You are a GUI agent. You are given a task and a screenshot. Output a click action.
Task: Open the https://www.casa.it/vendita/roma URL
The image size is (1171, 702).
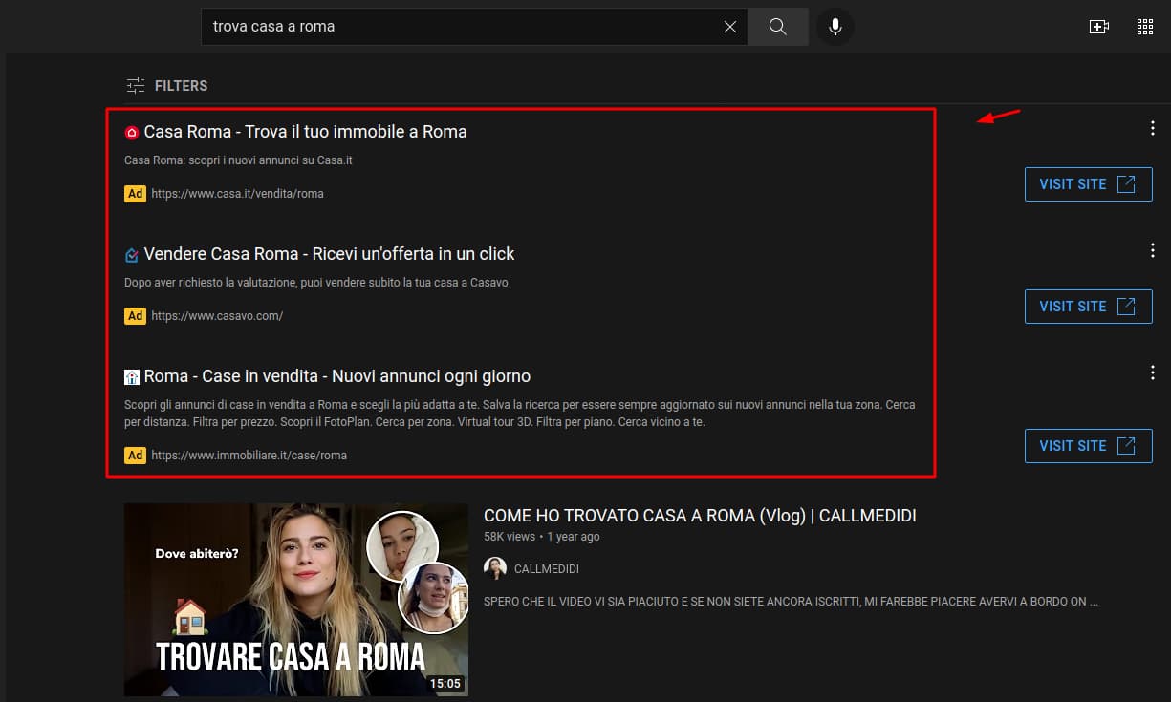pyautogui.click(x=237, y=194)
